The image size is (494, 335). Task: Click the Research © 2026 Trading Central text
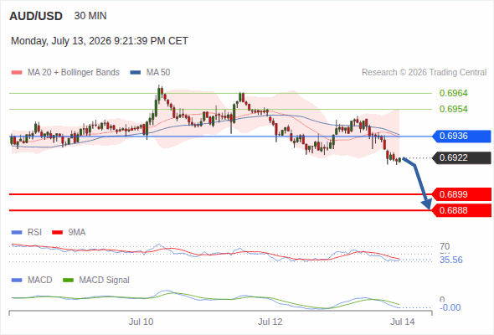(424, 73)
